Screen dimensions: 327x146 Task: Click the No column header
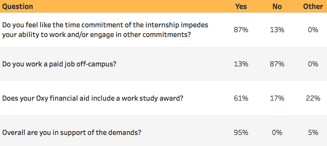277,7
